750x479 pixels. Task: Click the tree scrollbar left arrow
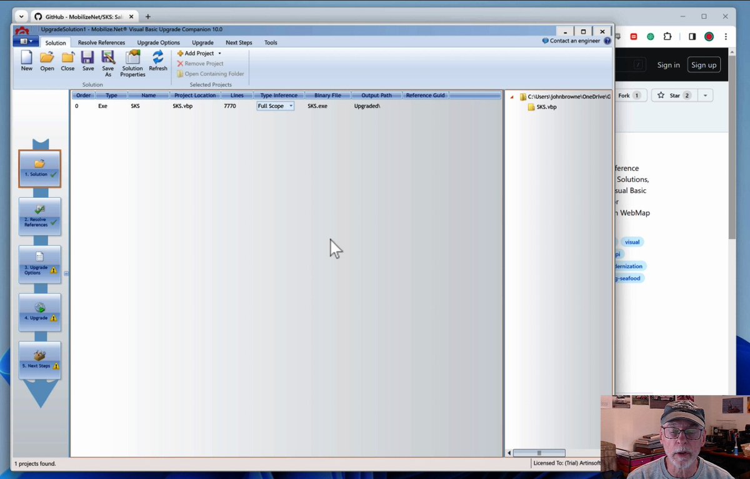coord(509,453)
